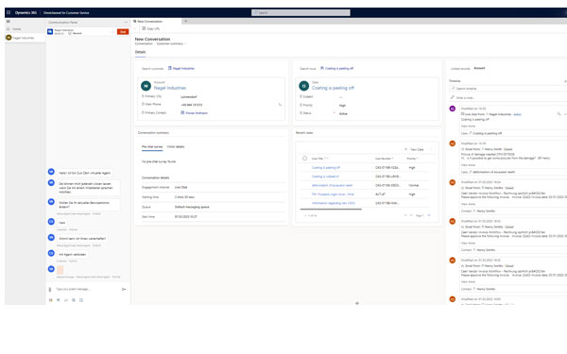
Task: Collapse the left navigation hamburger menu
Action: (9, 22)
